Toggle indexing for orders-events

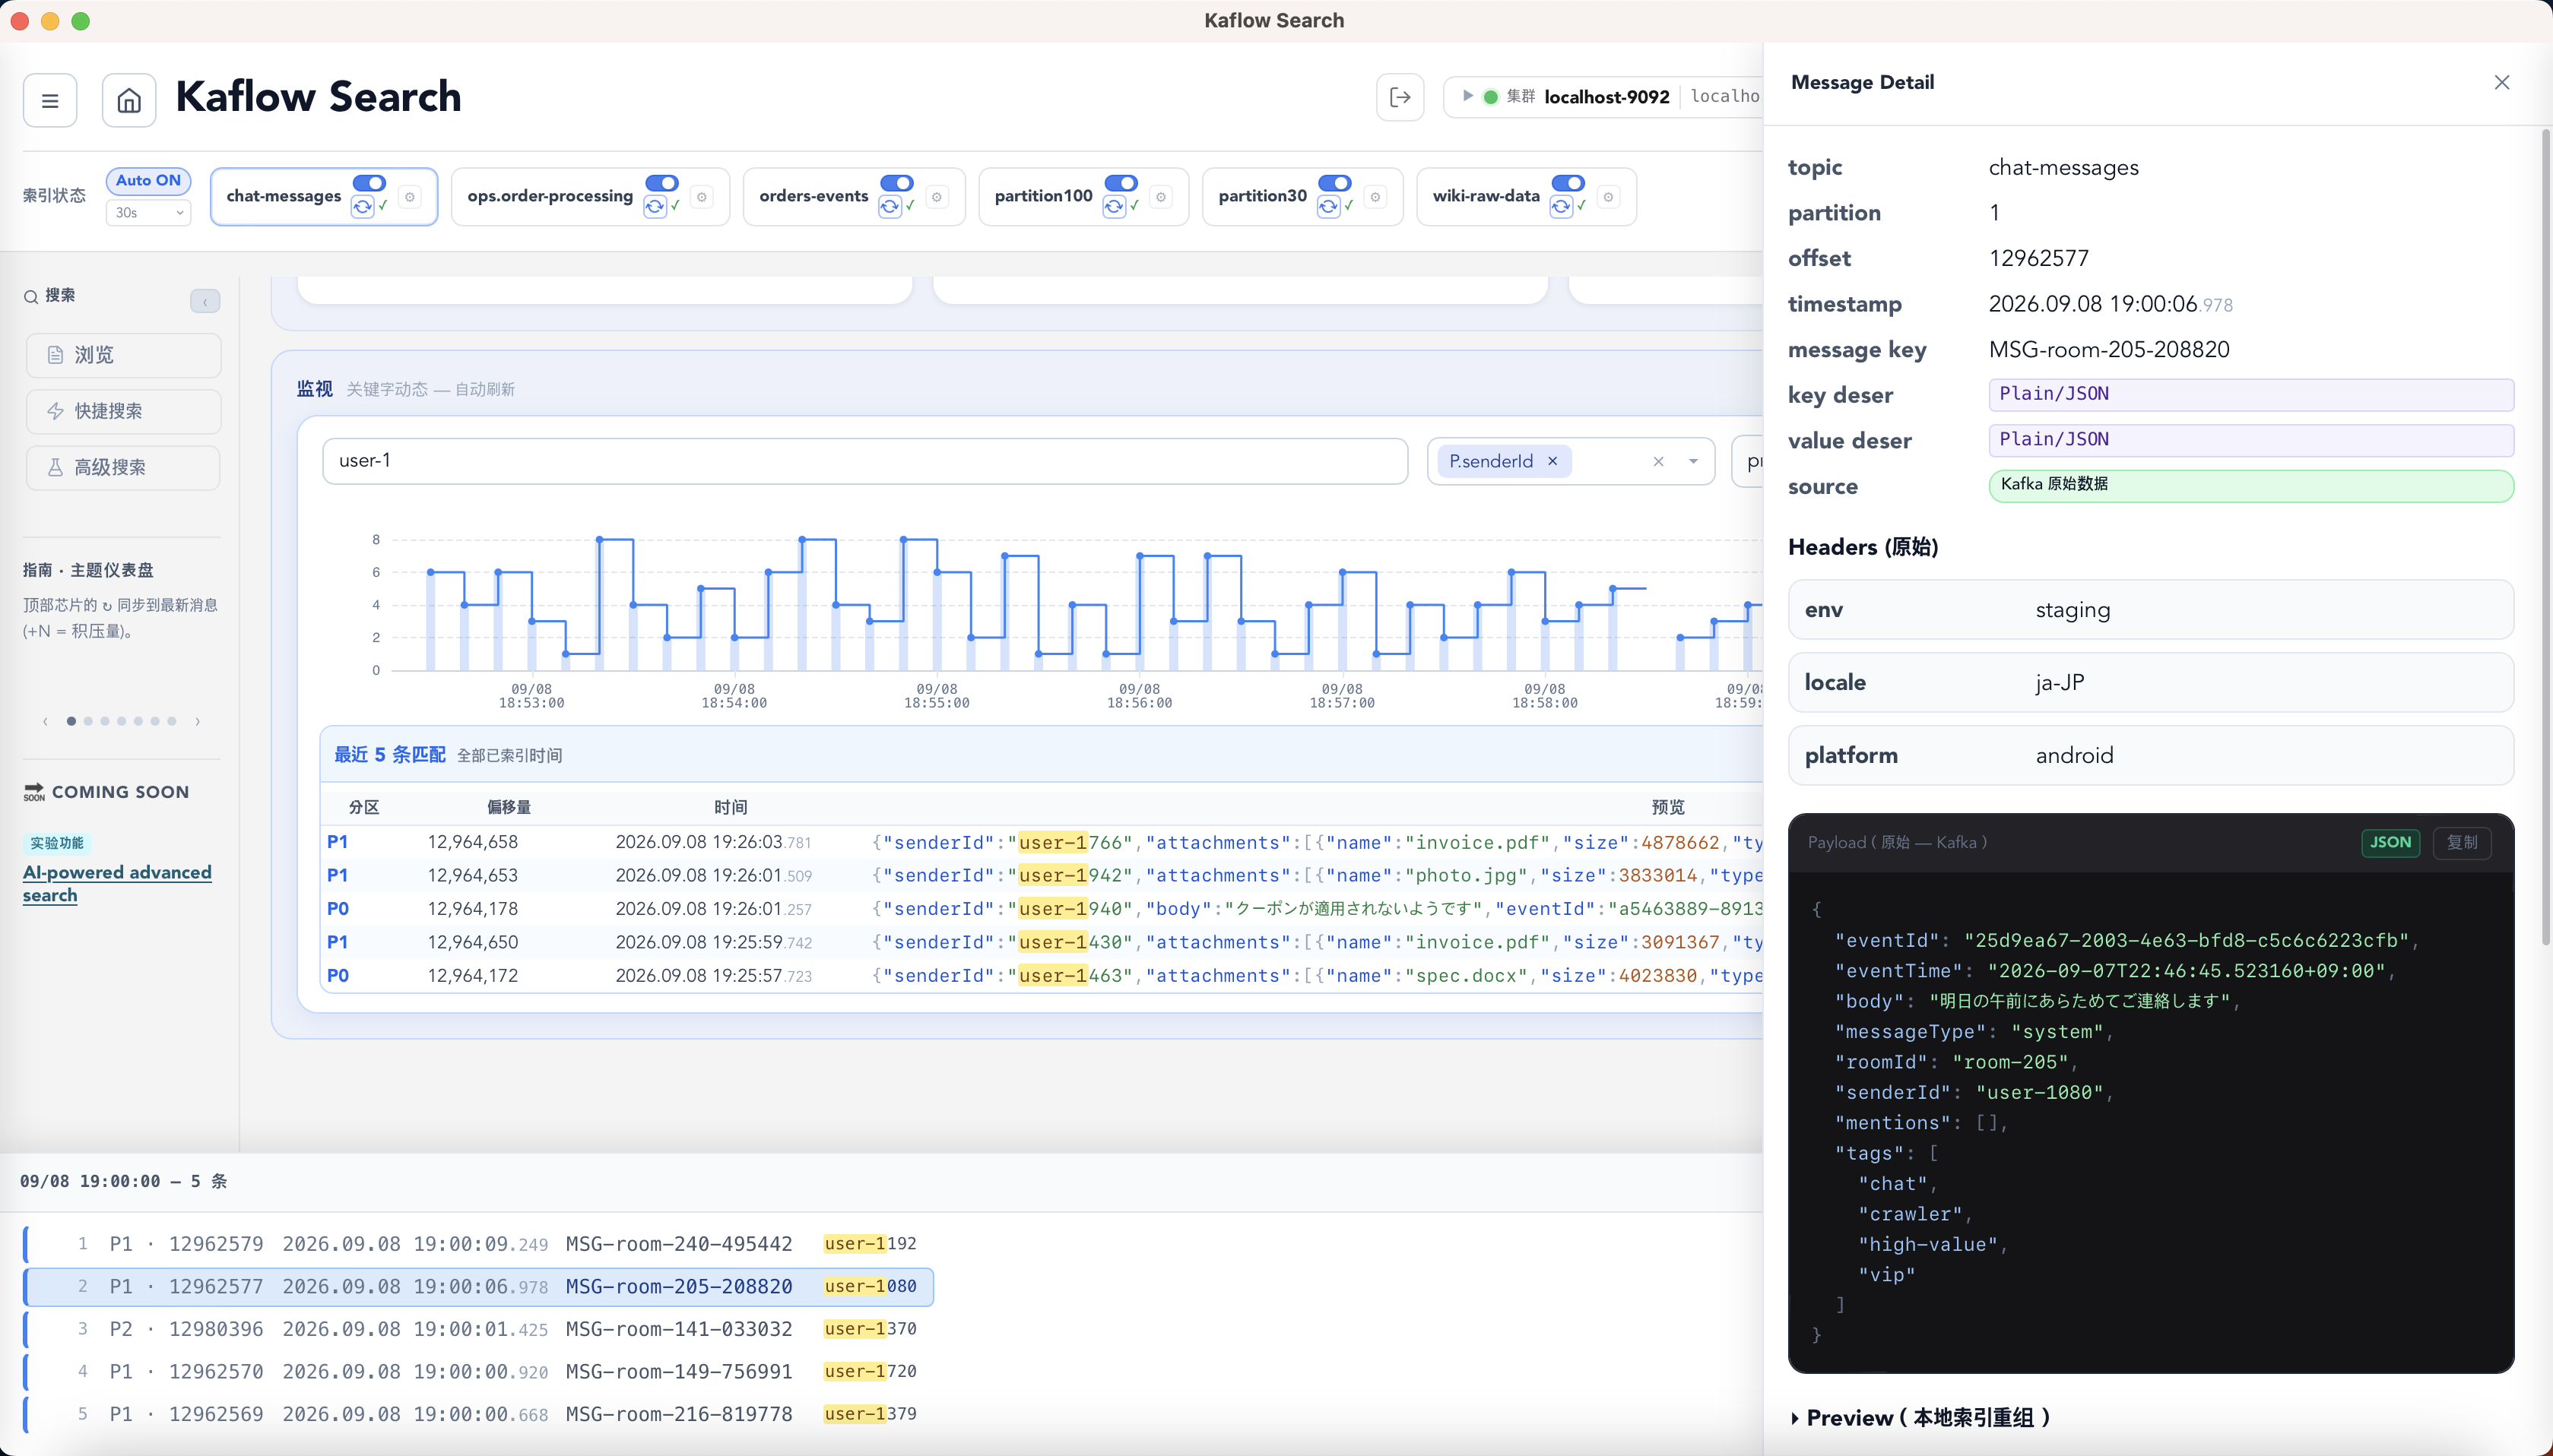[896, 183]
